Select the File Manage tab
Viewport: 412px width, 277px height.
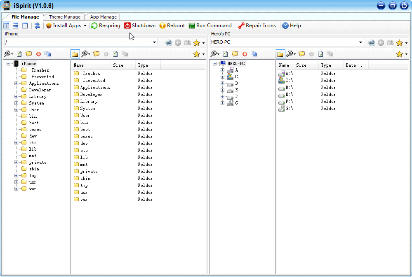[x=25, y=17]
